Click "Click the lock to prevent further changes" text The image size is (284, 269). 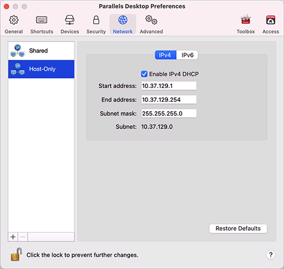tap(82, 255)
